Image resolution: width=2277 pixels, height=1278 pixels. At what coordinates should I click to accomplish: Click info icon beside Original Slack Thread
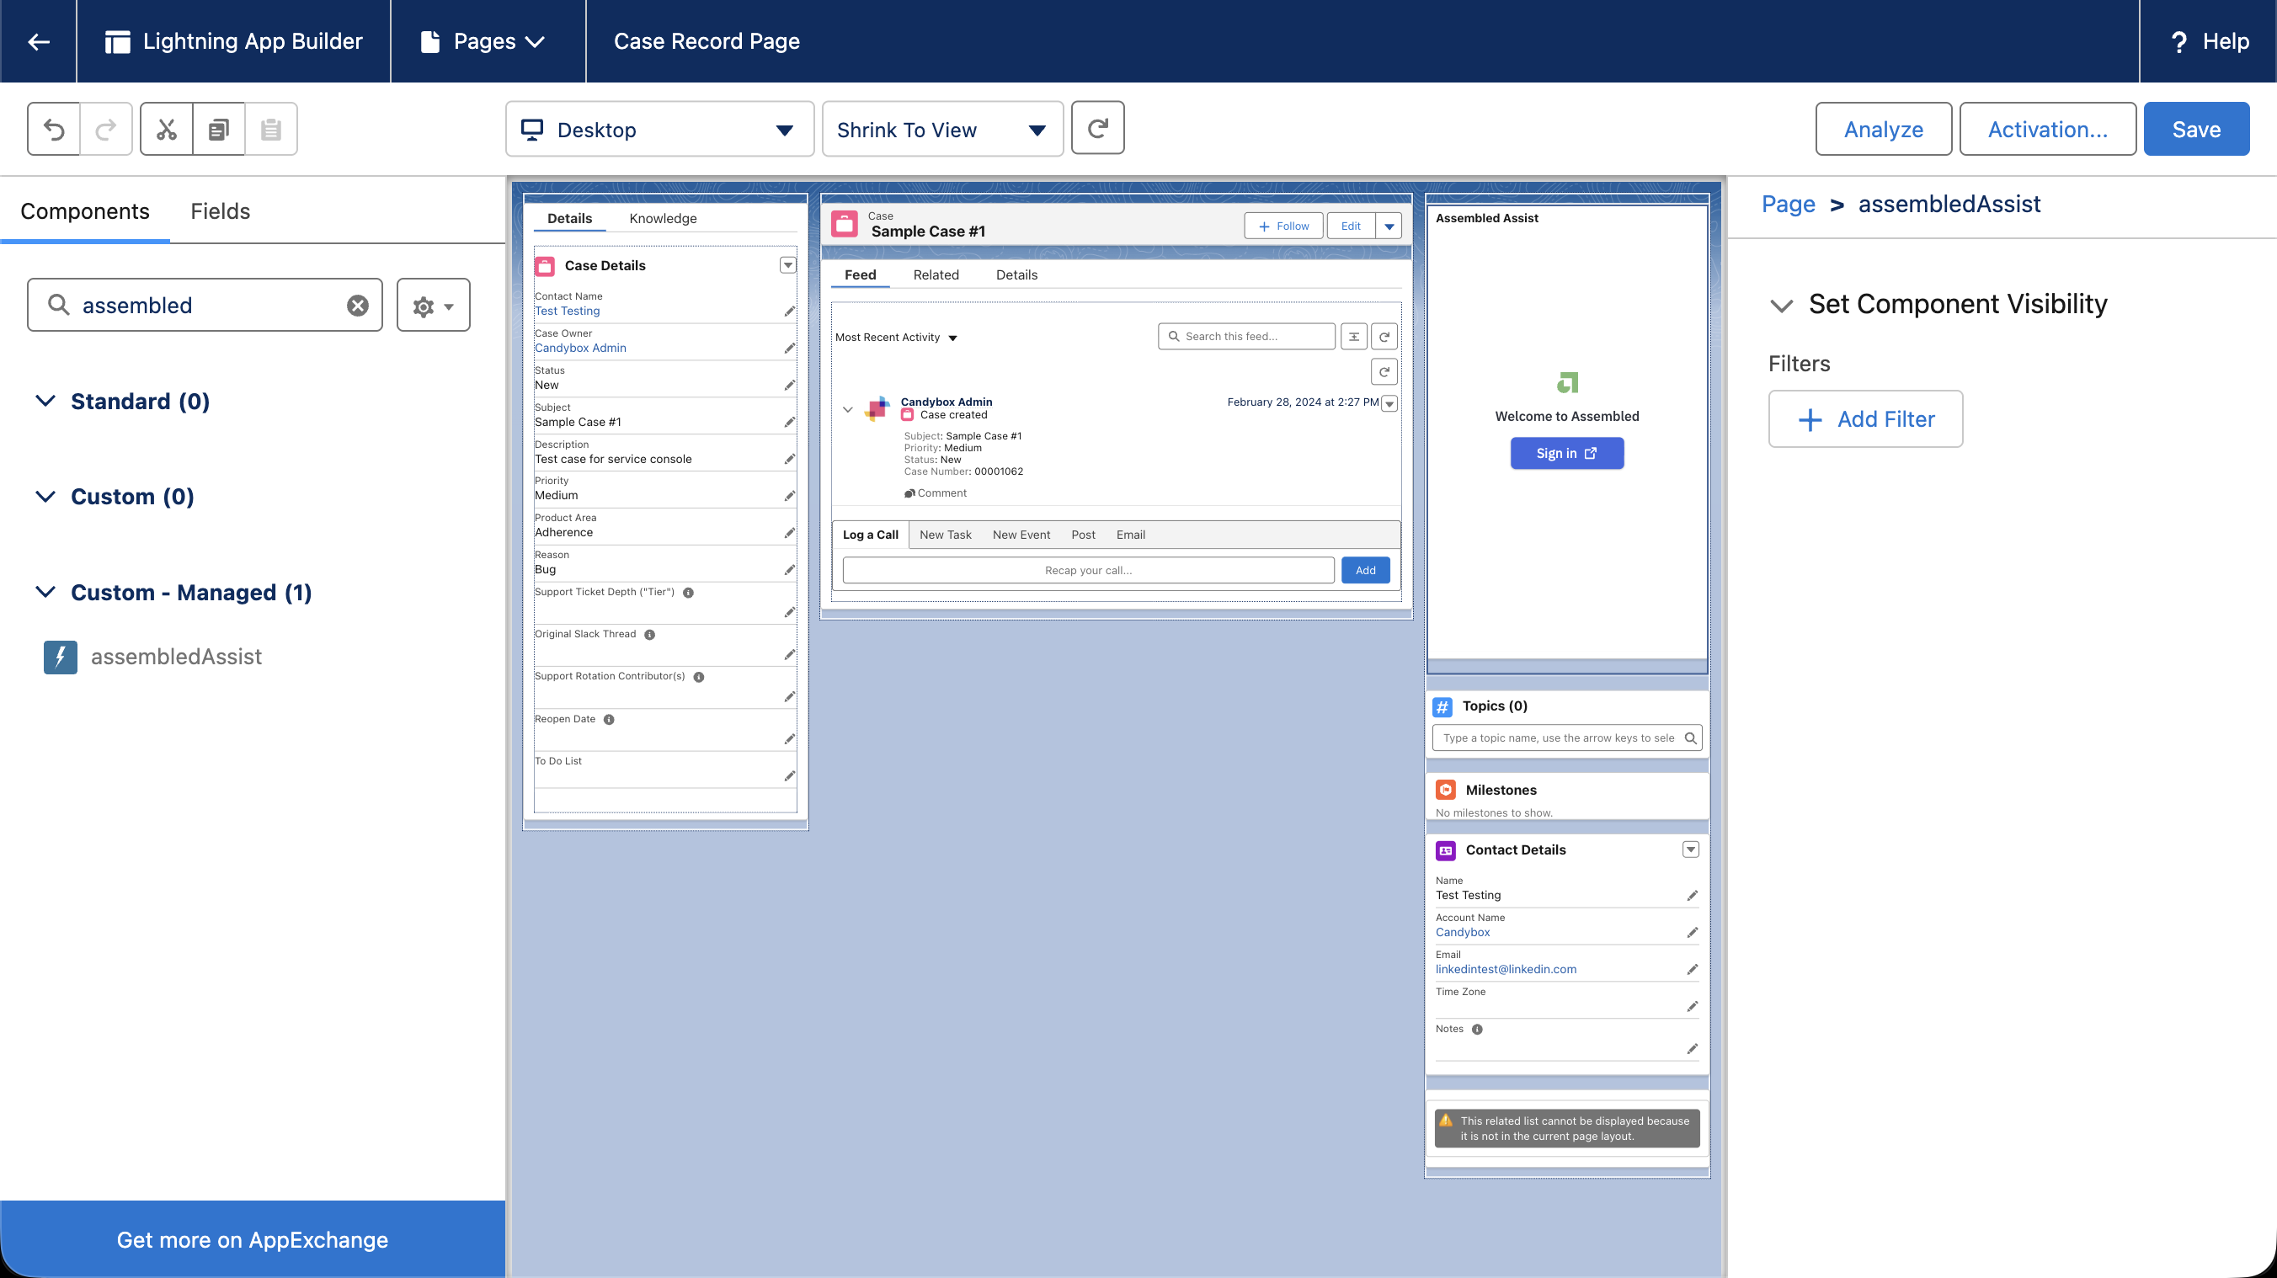click(x=650, y=635)
